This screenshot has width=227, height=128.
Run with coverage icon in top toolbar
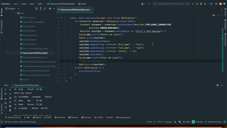201,4
